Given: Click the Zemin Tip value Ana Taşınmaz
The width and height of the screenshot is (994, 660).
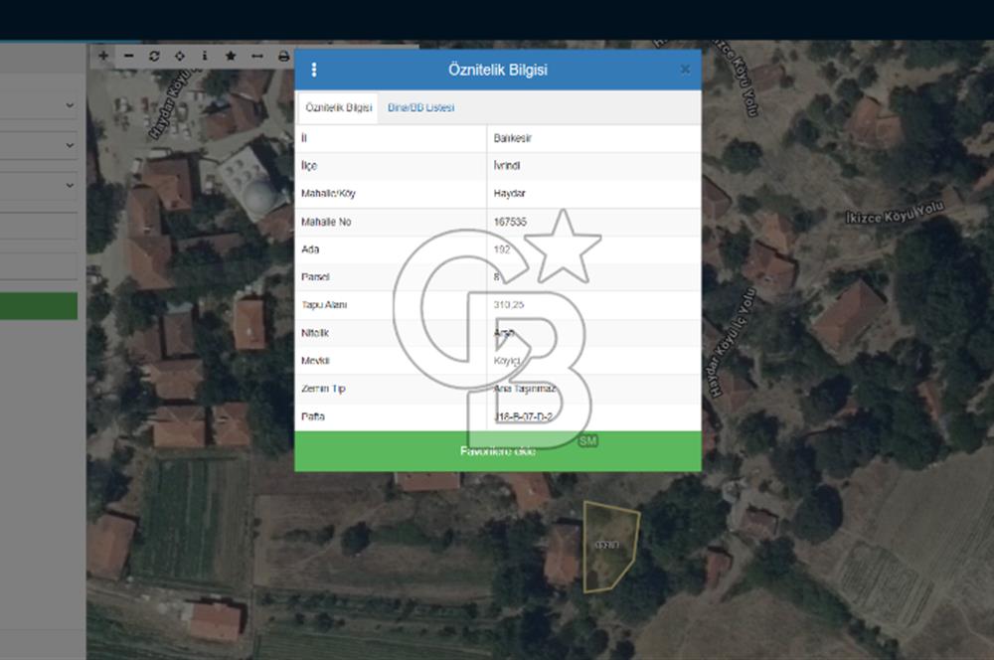Looking at the screenshot, I should tap(525, 389).
